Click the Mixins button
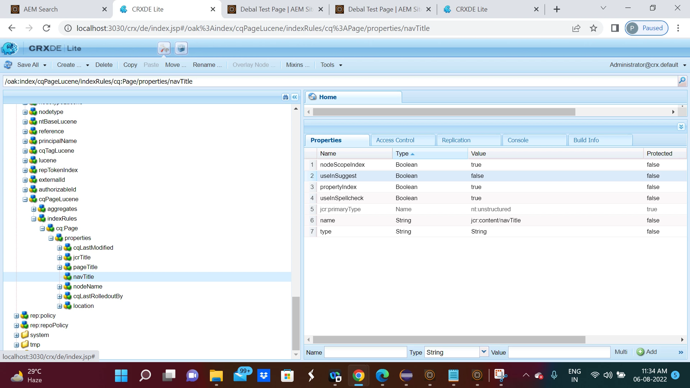Image resolution: width=690 pixels, height=388 pixels. (x=298, y=65)
